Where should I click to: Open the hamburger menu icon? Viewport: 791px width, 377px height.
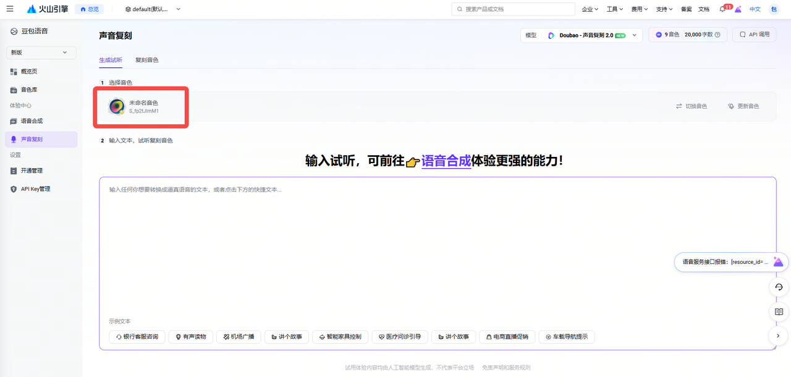tap(10, 9)
